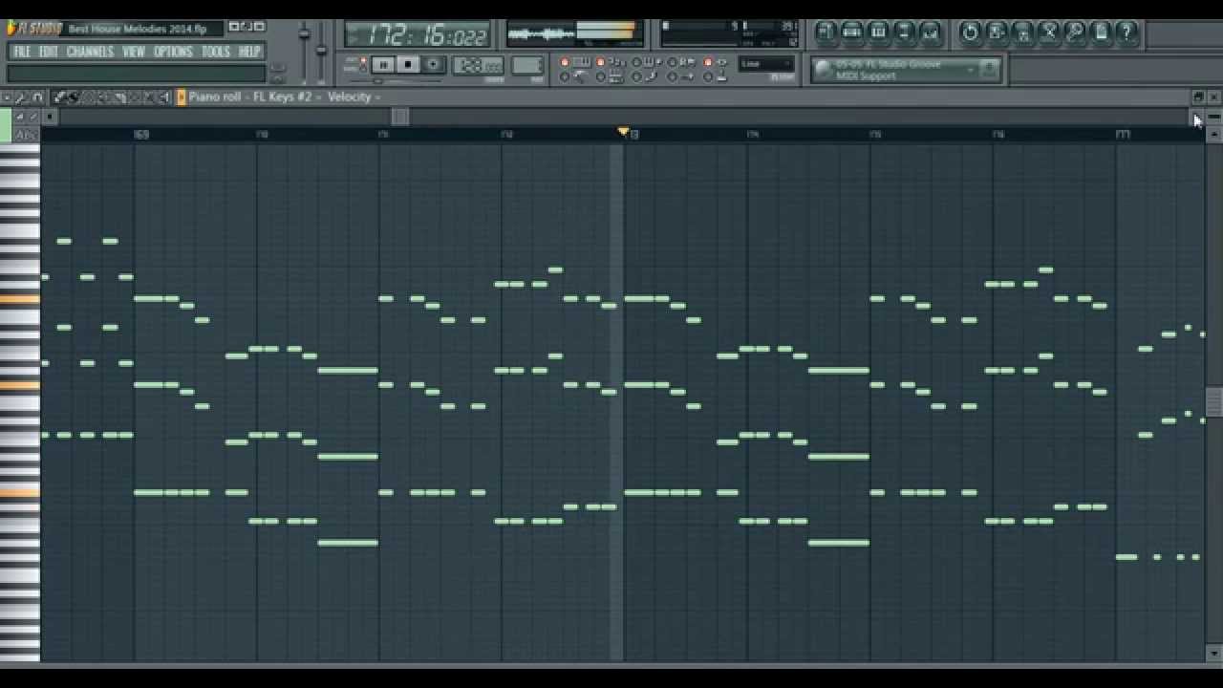
Task: Open the piano roll magnet snap options
Action: pyautogui.click(x=37, y=97)
